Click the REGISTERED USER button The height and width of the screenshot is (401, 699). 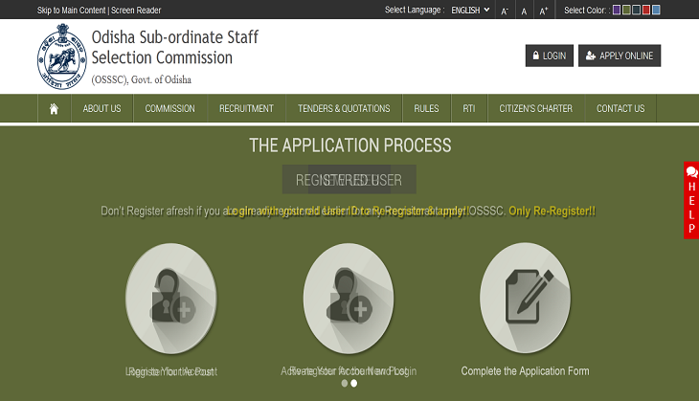coord(349,180)
